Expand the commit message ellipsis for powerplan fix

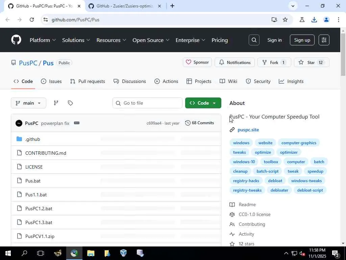coord(77,123)
